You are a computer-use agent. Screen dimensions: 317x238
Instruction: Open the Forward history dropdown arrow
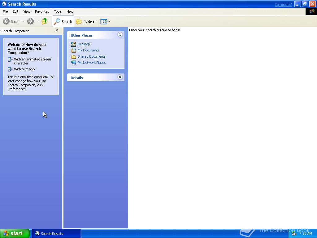(37, 21)
